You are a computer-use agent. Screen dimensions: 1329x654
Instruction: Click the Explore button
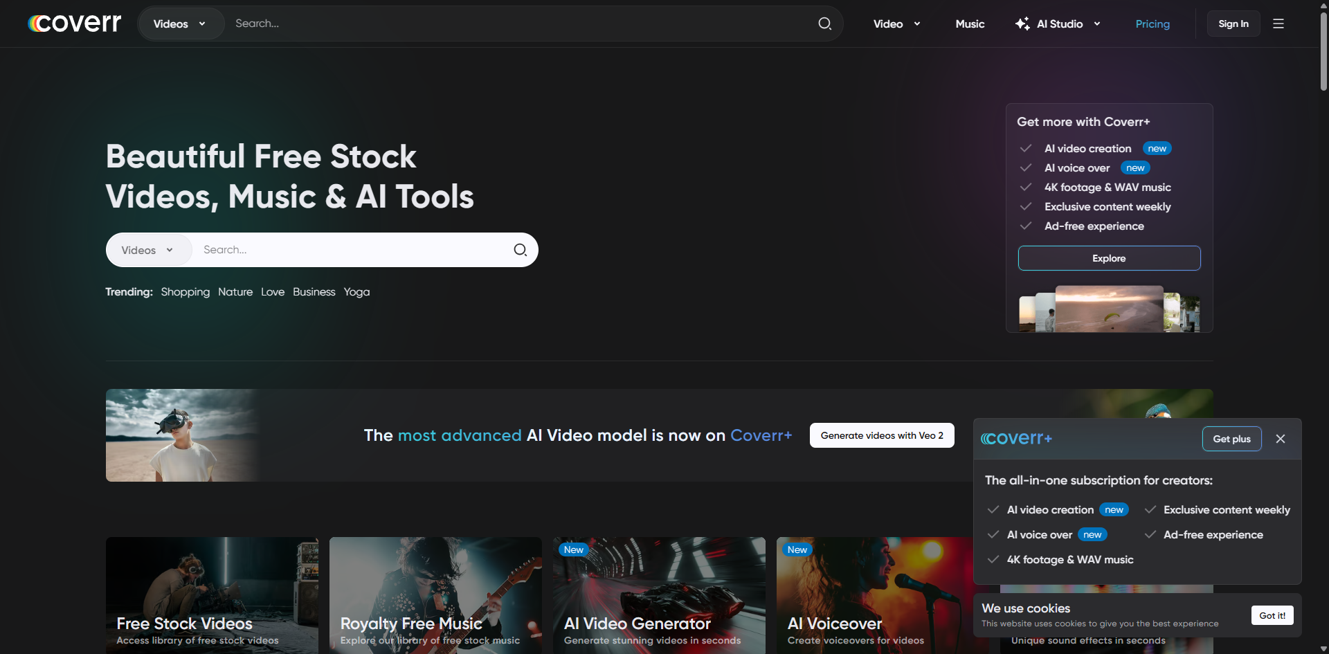1109,258
